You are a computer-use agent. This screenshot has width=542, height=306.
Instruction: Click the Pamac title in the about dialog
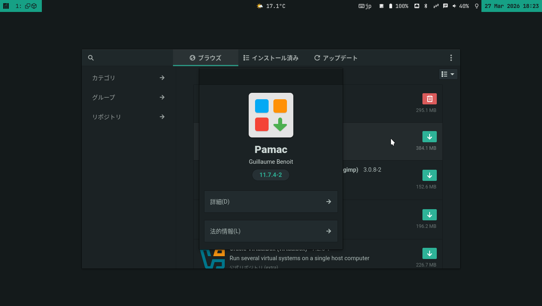(x=271, y=149)
